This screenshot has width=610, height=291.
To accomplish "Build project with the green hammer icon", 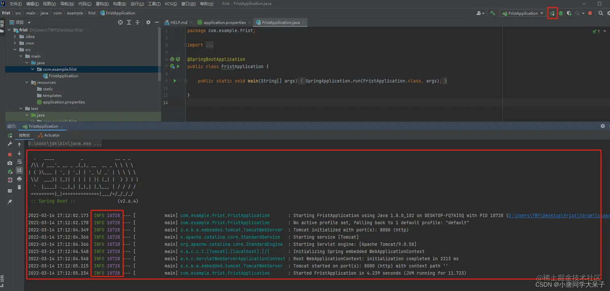I will (493, 13).
